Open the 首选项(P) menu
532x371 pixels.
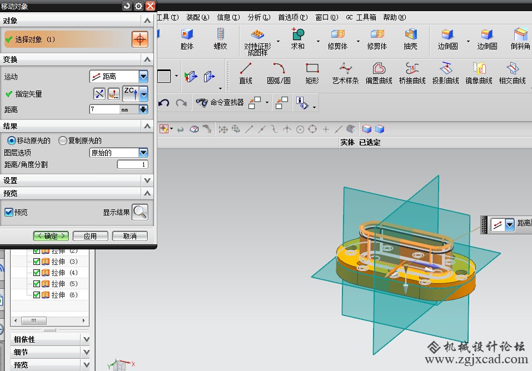coord(293,17)
